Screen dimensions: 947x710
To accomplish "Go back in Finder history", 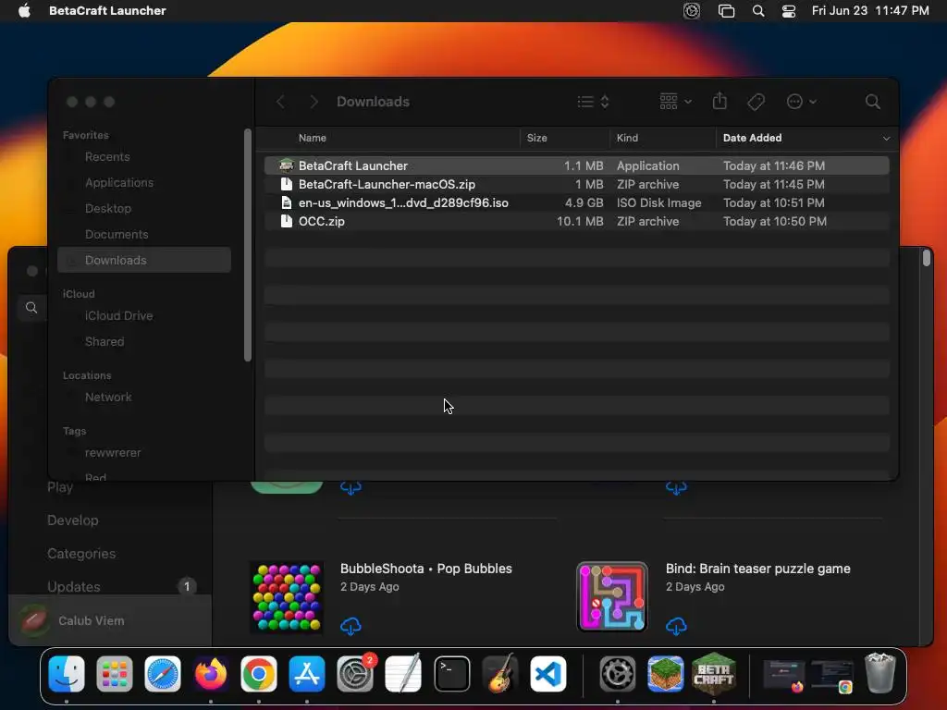I will [280, 102].
